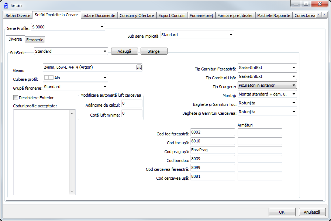Confirm settings with the OK button
This screenshot has height=221, width=331.
[282, 212]
